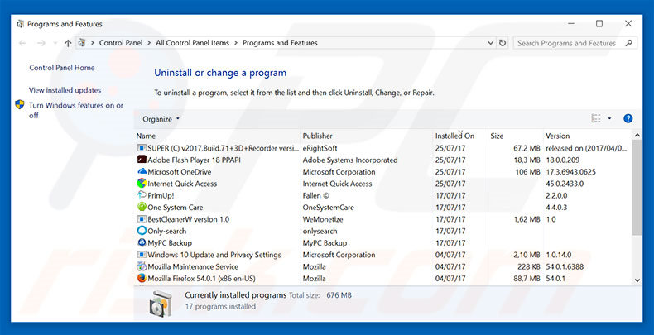Select the SUPER (C) v2017 program row
This screenshot has height=335, width=654.
[x=384, y=148]
